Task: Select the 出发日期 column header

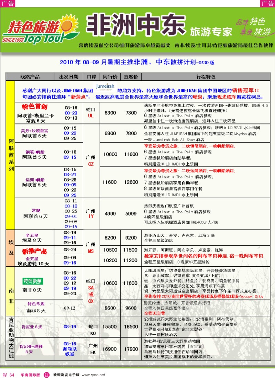Action: (x=69, y=77)
